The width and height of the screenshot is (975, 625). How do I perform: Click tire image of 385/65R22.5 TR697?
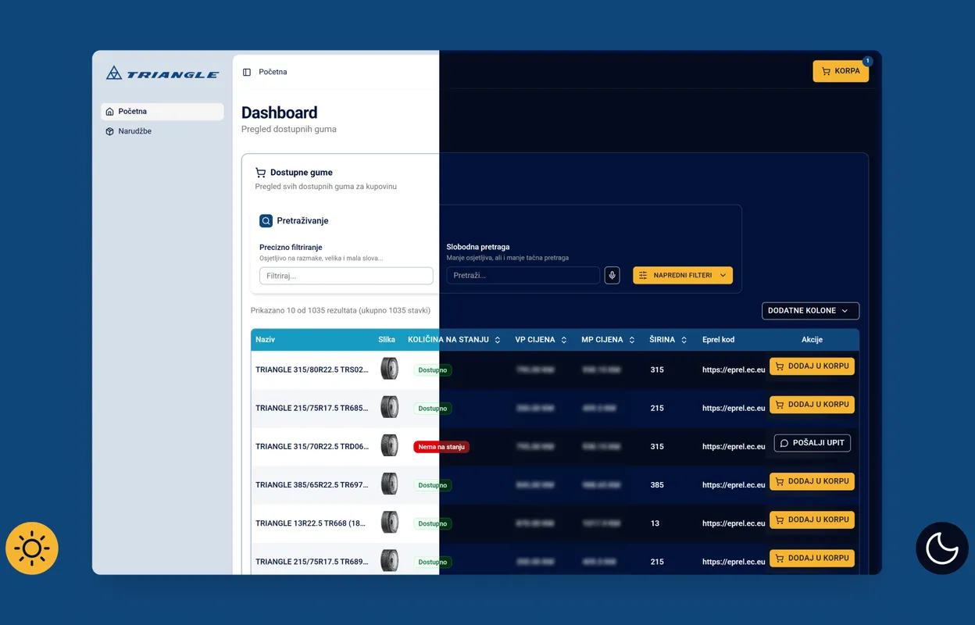tap(389, 484)
